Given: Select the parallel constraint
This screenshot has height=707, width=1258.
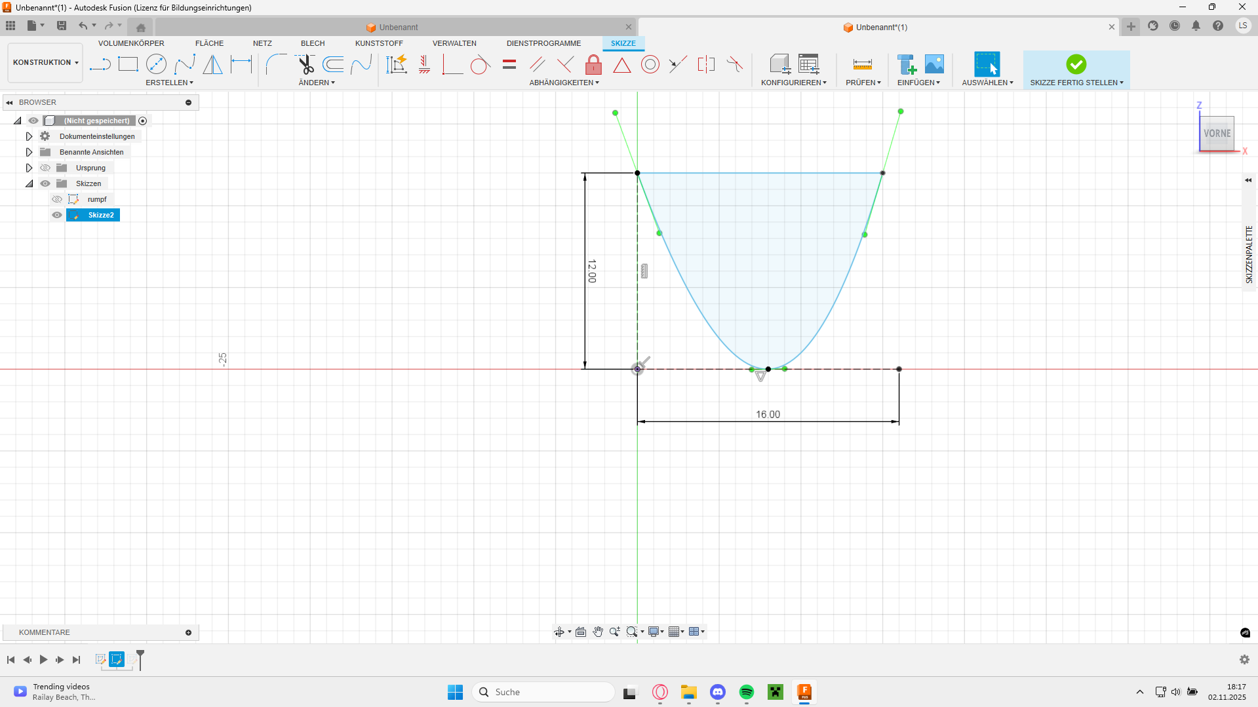Looking at the screenshot, I should click(536, 64).
